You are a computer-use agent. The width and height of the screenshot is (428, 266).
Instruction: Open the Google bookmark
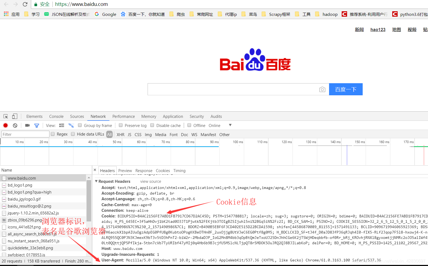105,14
